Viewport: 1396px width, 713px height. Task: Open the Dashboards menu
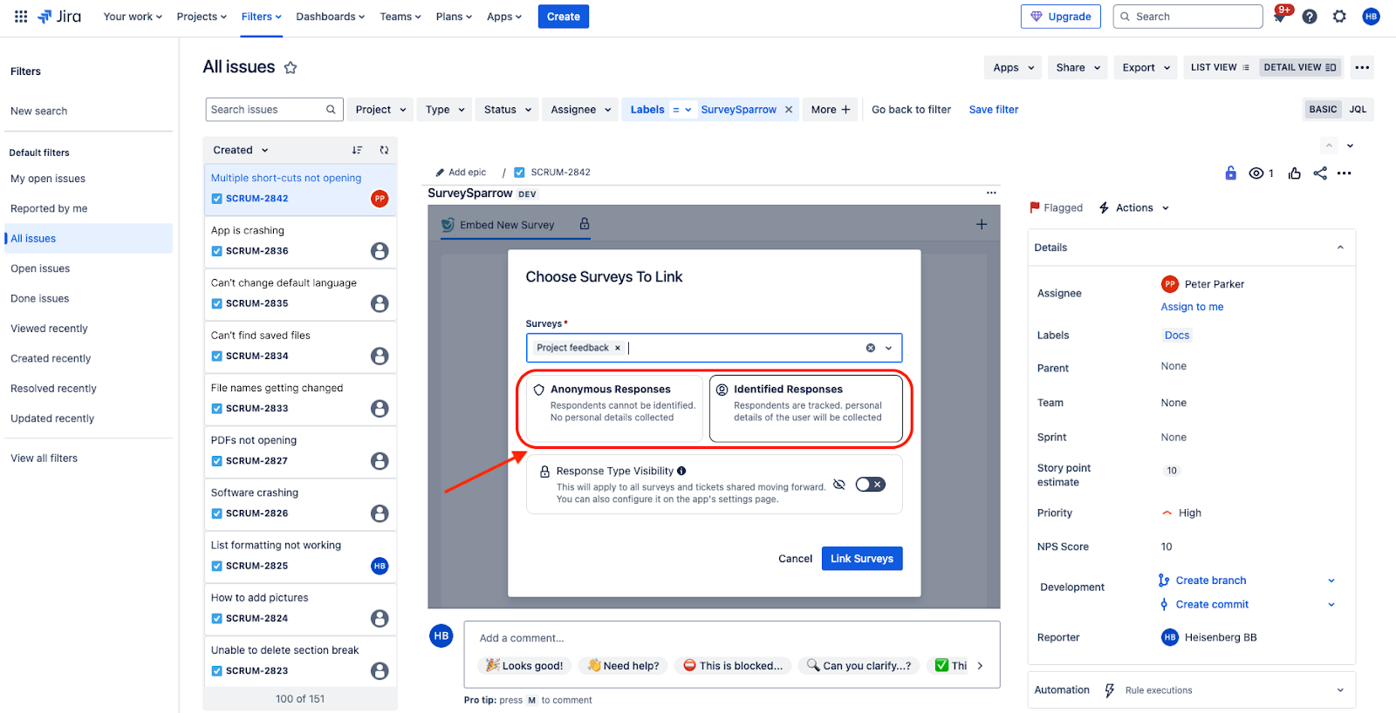(x=330, y=17)
